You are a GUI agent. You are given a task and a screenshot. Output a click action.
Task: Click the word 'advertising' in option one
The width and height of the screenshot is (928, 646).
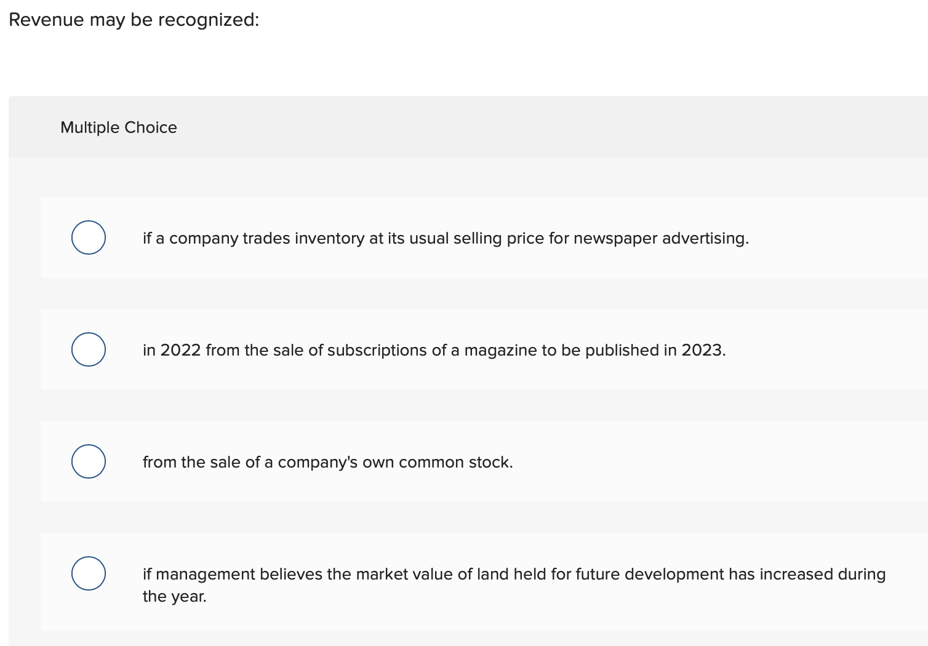pos(705,239)
